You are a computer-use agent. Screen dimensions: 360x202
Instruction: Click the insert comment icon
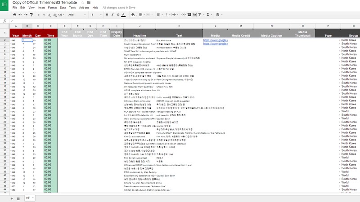189,15
